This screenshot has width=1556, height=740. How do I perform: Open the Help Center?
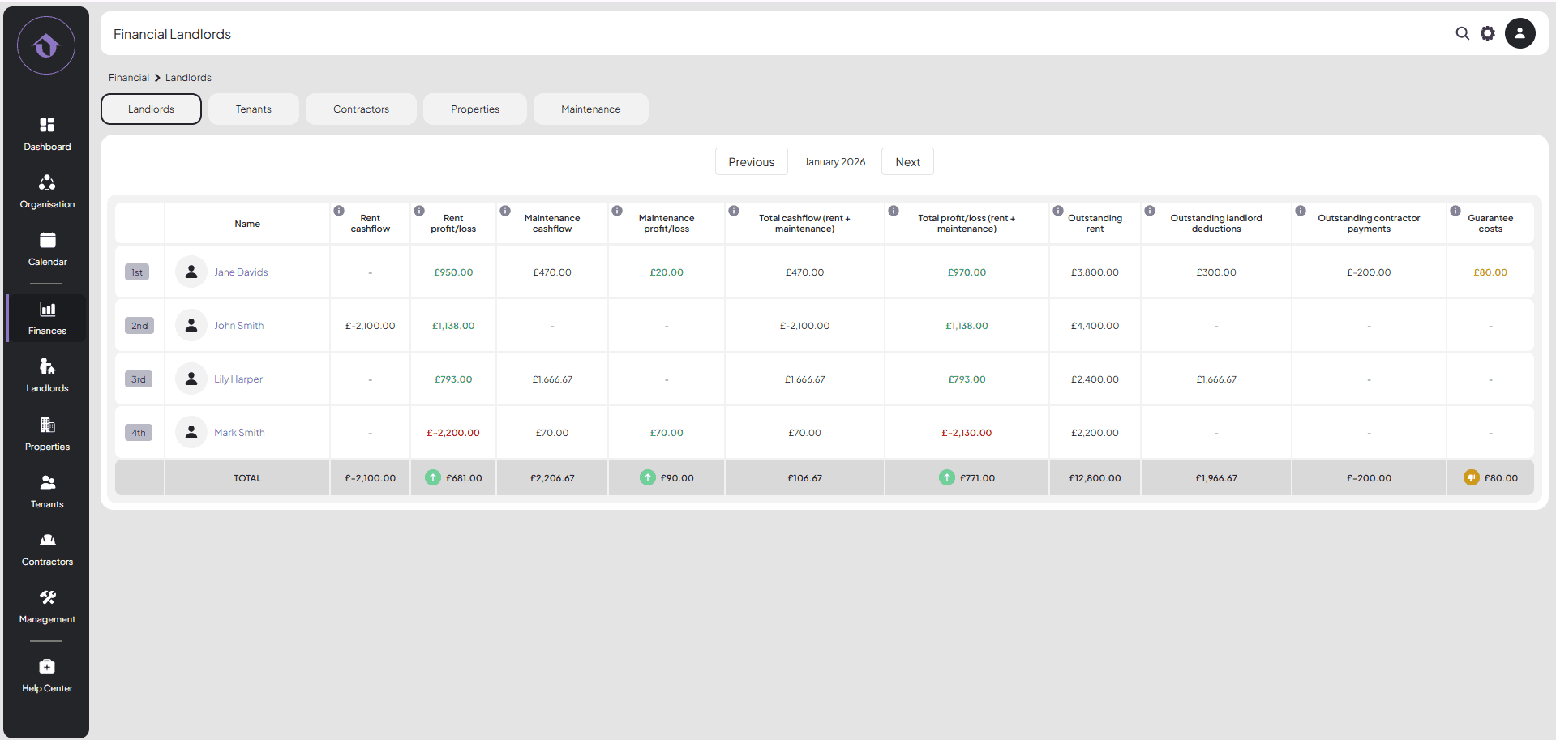click(47, 675)
